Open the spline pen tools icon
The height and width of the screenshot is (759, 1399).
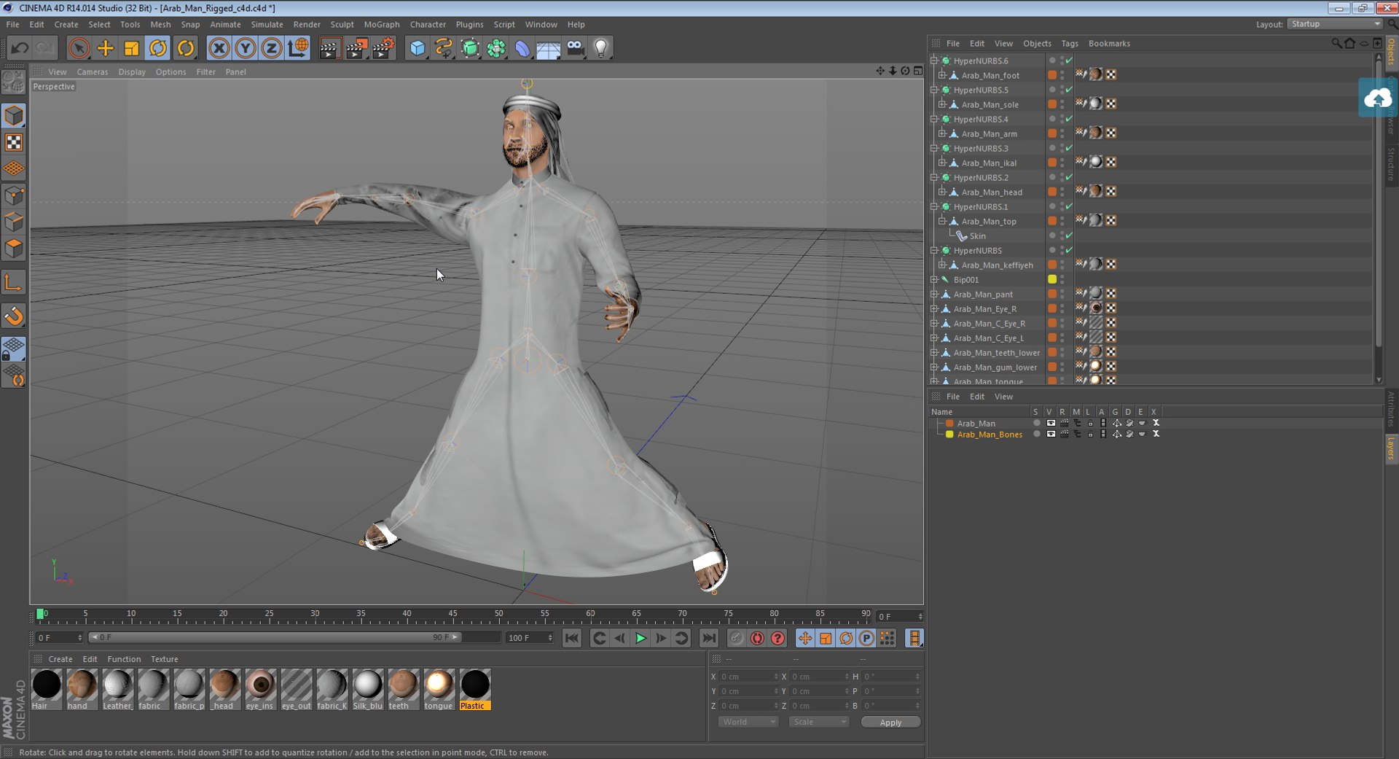tap(444, 48)
